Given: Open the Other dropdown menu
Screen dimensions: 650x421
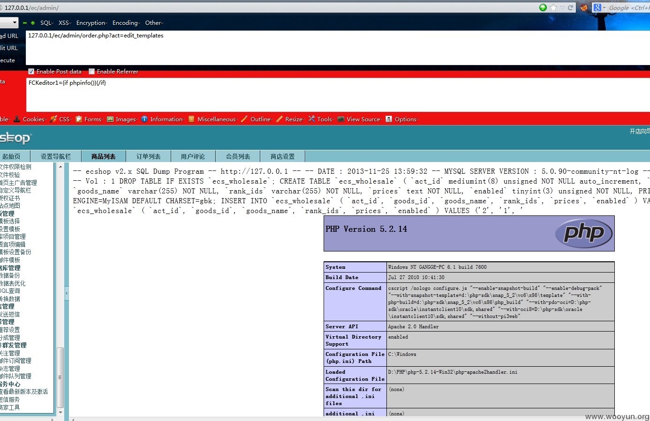Looking at the screenshot, I should coord(154,23).
